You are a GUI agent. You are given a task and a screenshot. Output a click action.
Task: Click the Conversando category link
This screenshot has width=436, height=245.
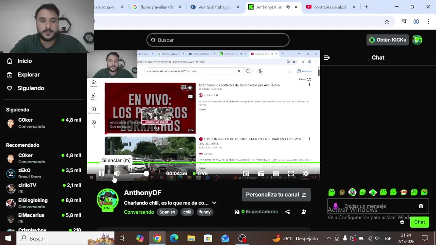pyautogui.click(x=139, y=212)
